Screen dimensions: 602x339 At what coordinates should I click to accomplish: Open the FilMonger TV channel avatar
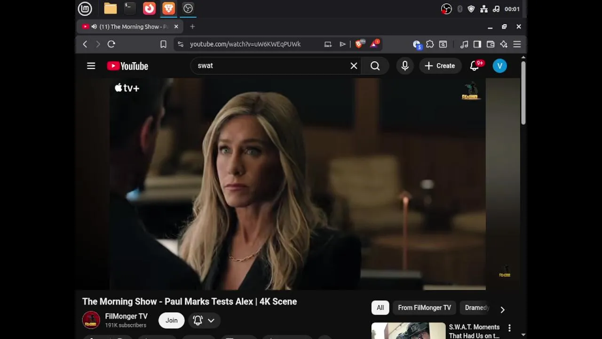91,320
